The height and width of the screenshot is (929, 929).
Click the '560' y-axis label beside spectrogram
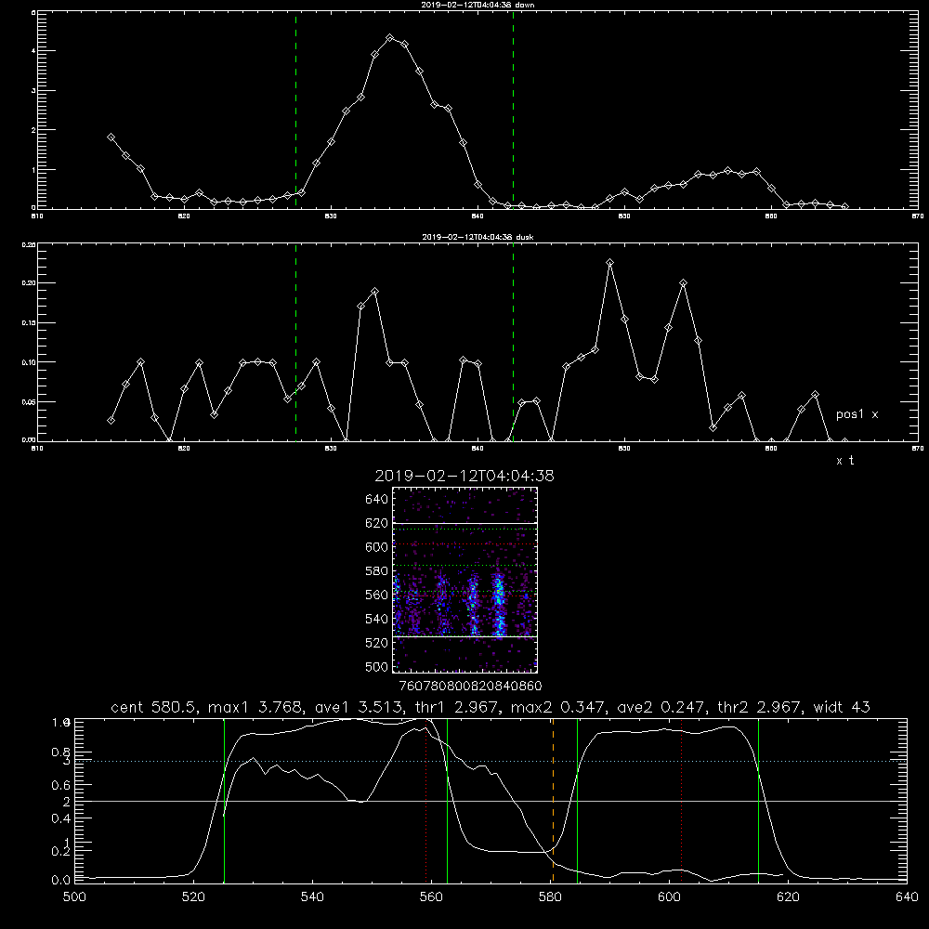click(377, 595)
